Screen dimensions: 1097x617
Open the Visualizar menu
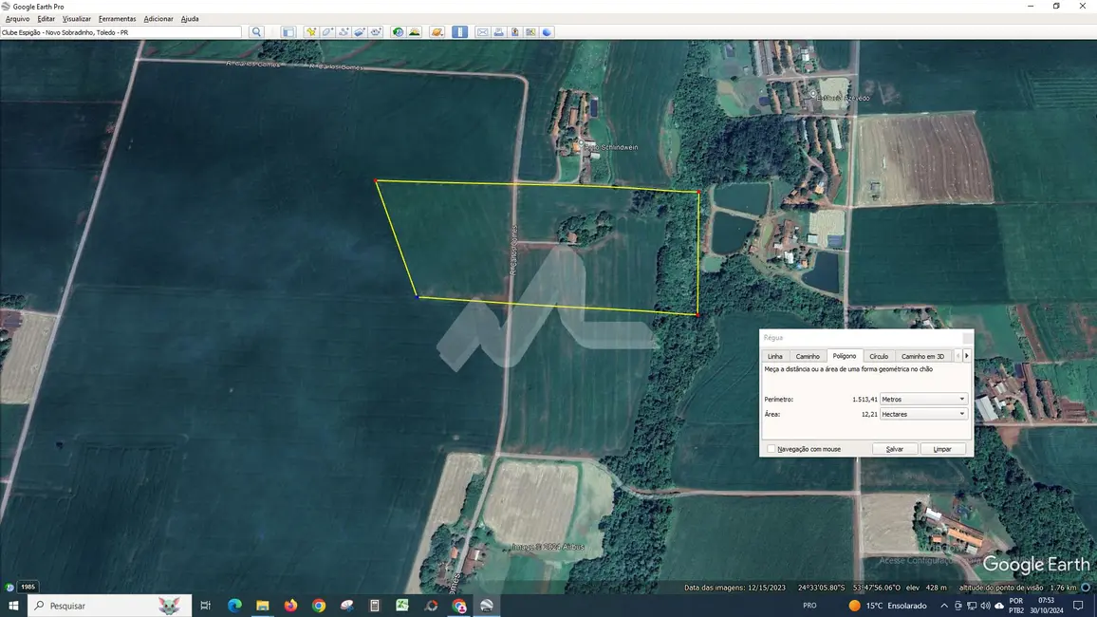pos(77,19)
